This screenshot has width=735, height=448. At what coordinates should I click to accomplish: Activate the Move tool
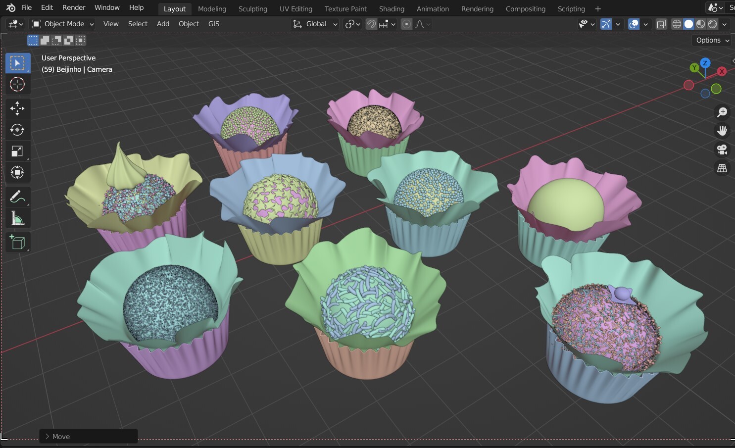point(17,108)
